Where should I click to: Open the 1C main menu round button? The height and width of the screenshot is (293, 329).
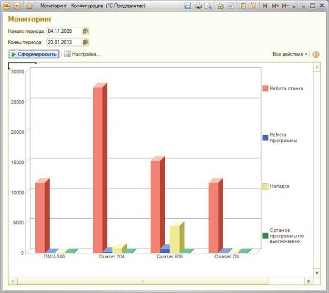coord(7,6)
